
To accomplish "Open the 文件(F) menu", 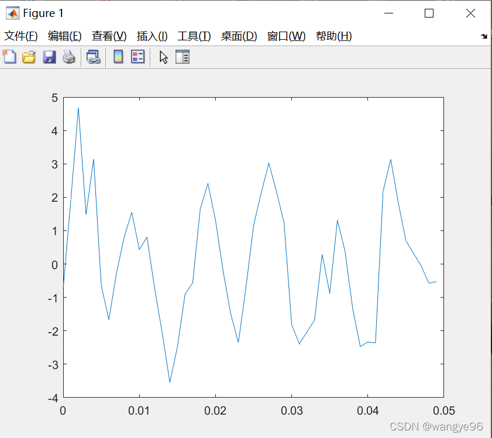I will 20,36.
